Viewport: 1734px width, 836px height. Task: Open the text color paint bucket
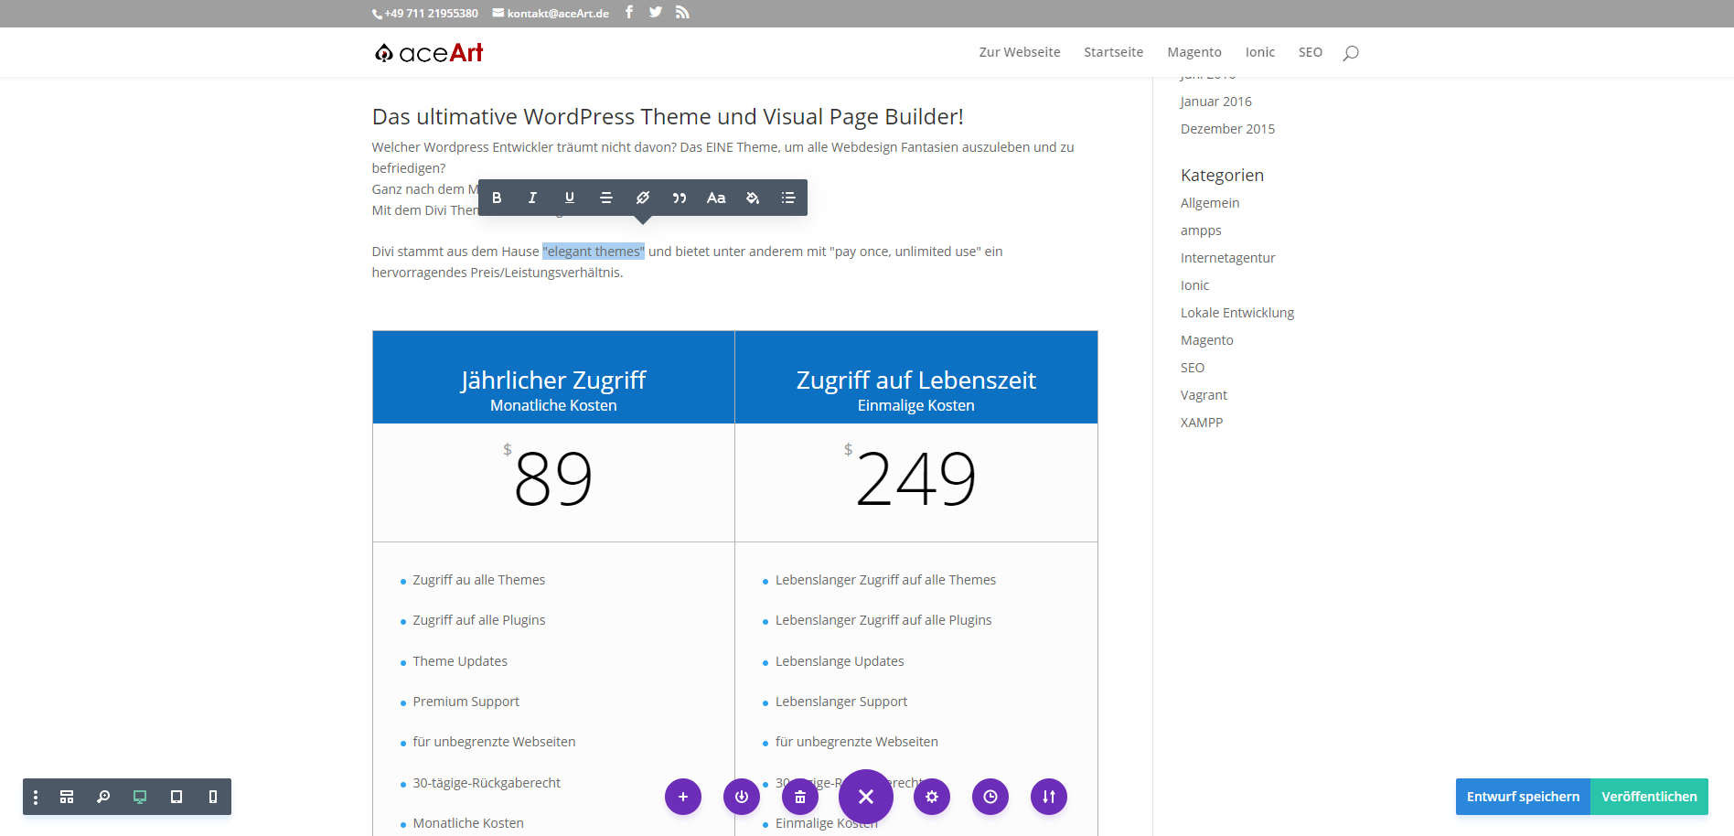[753, 198]
